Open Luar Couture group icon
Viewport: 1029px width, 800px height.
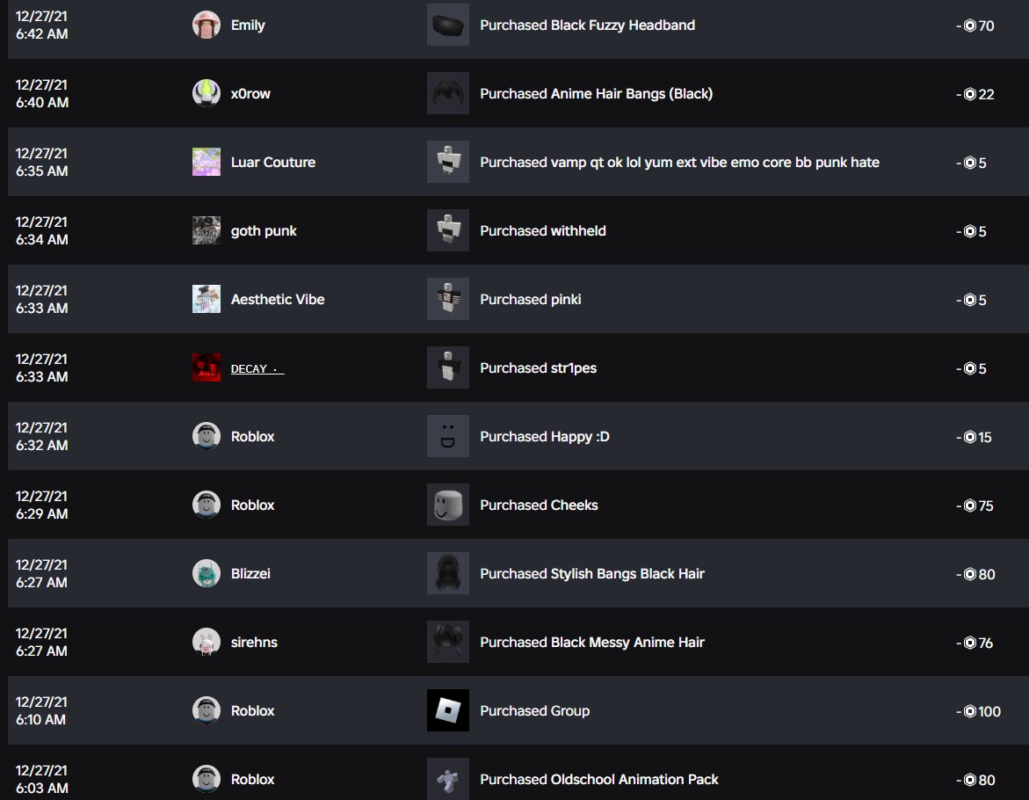(x=206, y=162)
